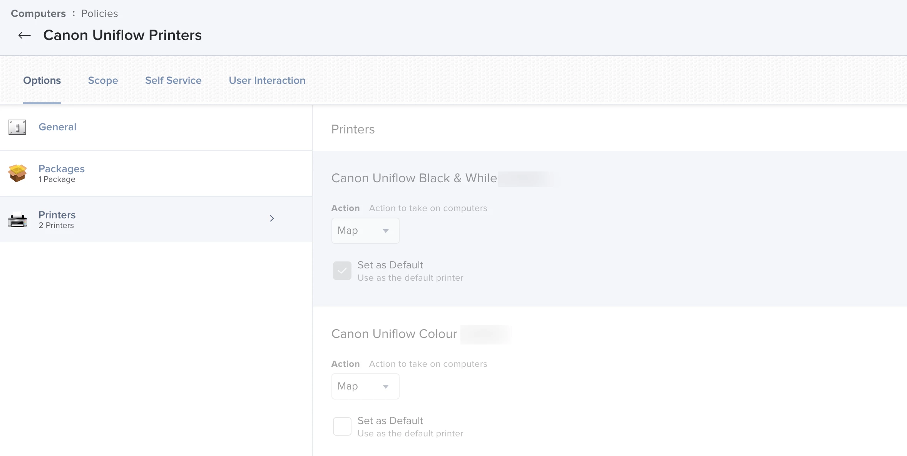
Task: Open the Options tab
Action: pyautogui.click(x=42, y=80)
